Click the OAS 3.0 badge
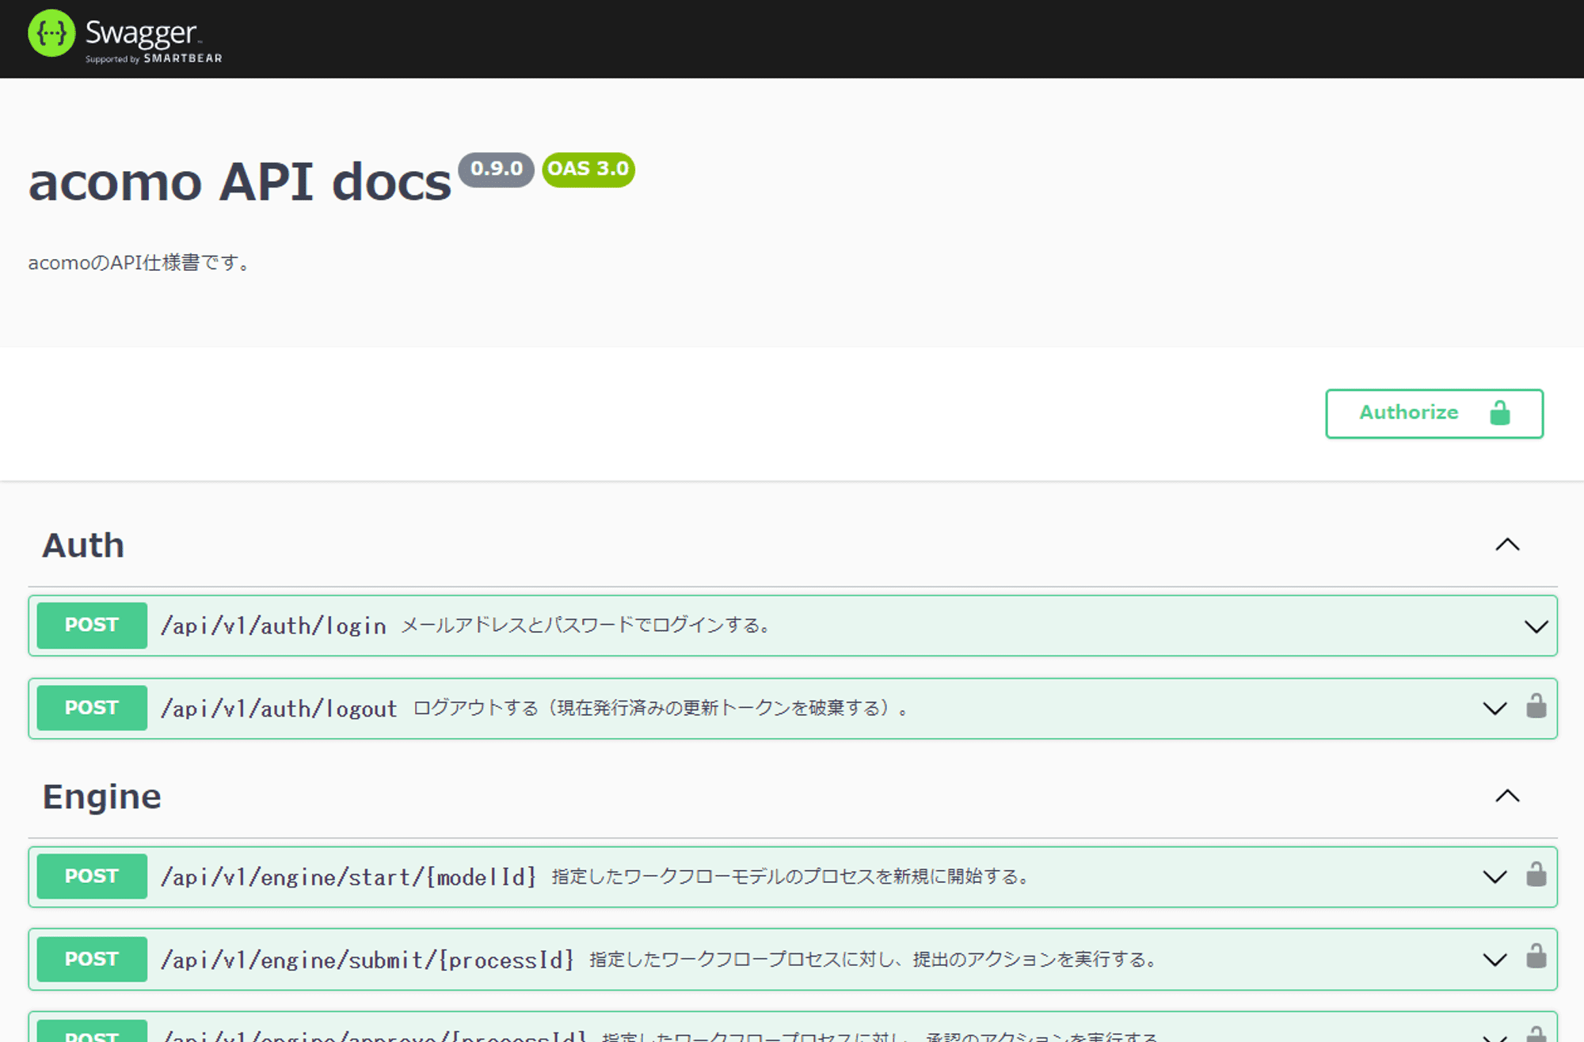The image size is (1584, 1042). [x=588, y=169]
